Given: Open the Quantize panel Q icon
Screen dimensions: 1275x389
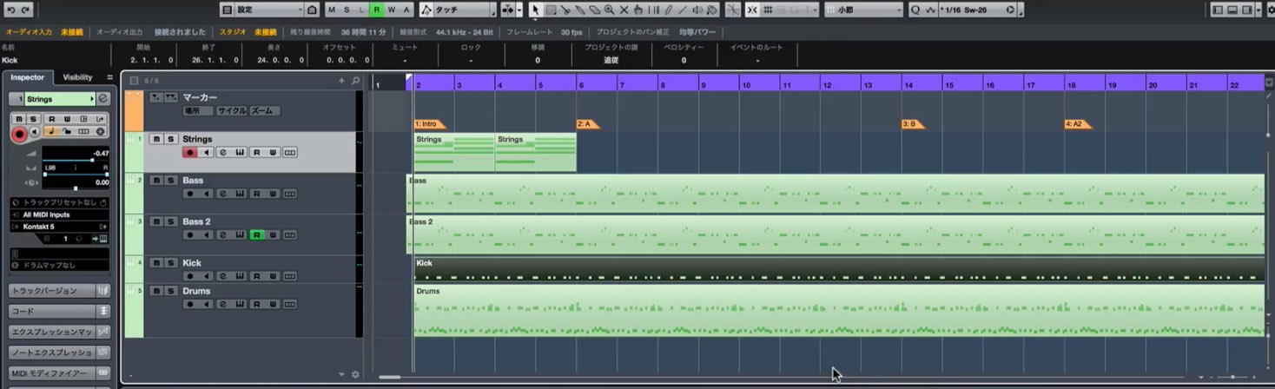Looking at the screenshot, I should (x=915, y=10).
